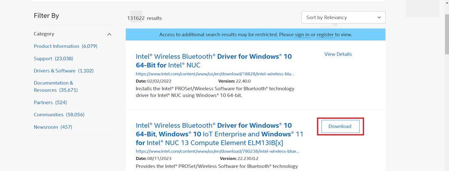449x171 pixels.
Task: Filter results by Communities category
Action: click(59, 115)
